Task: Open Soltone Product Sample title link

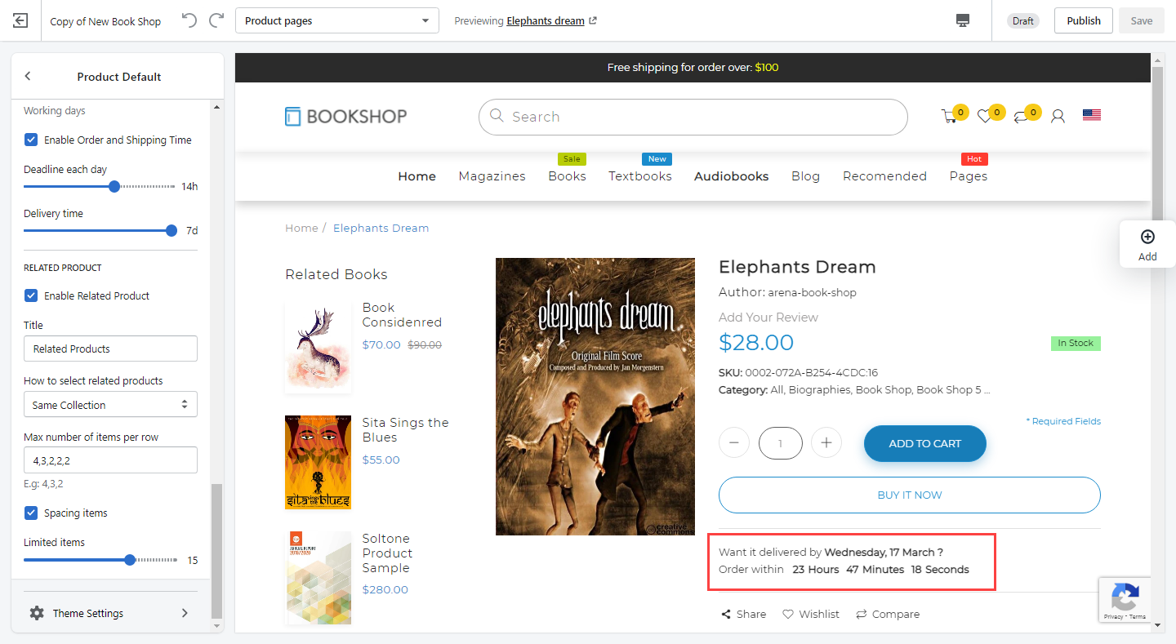Action: point(387,553)
